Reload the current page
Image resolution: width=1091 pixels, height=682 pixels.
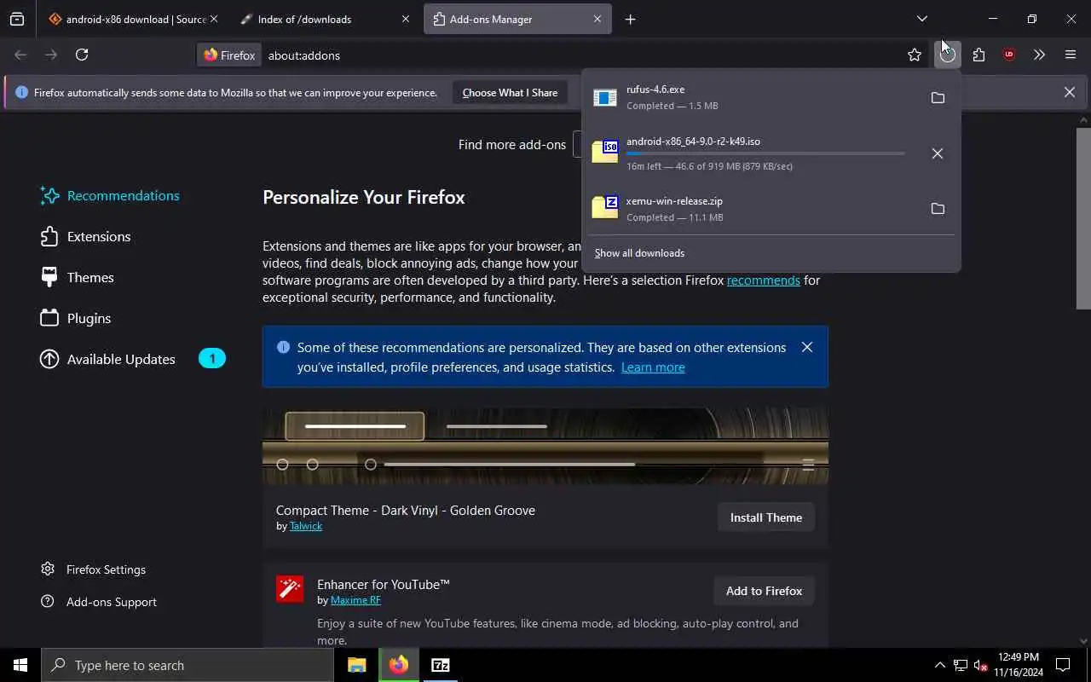(82, 55)
